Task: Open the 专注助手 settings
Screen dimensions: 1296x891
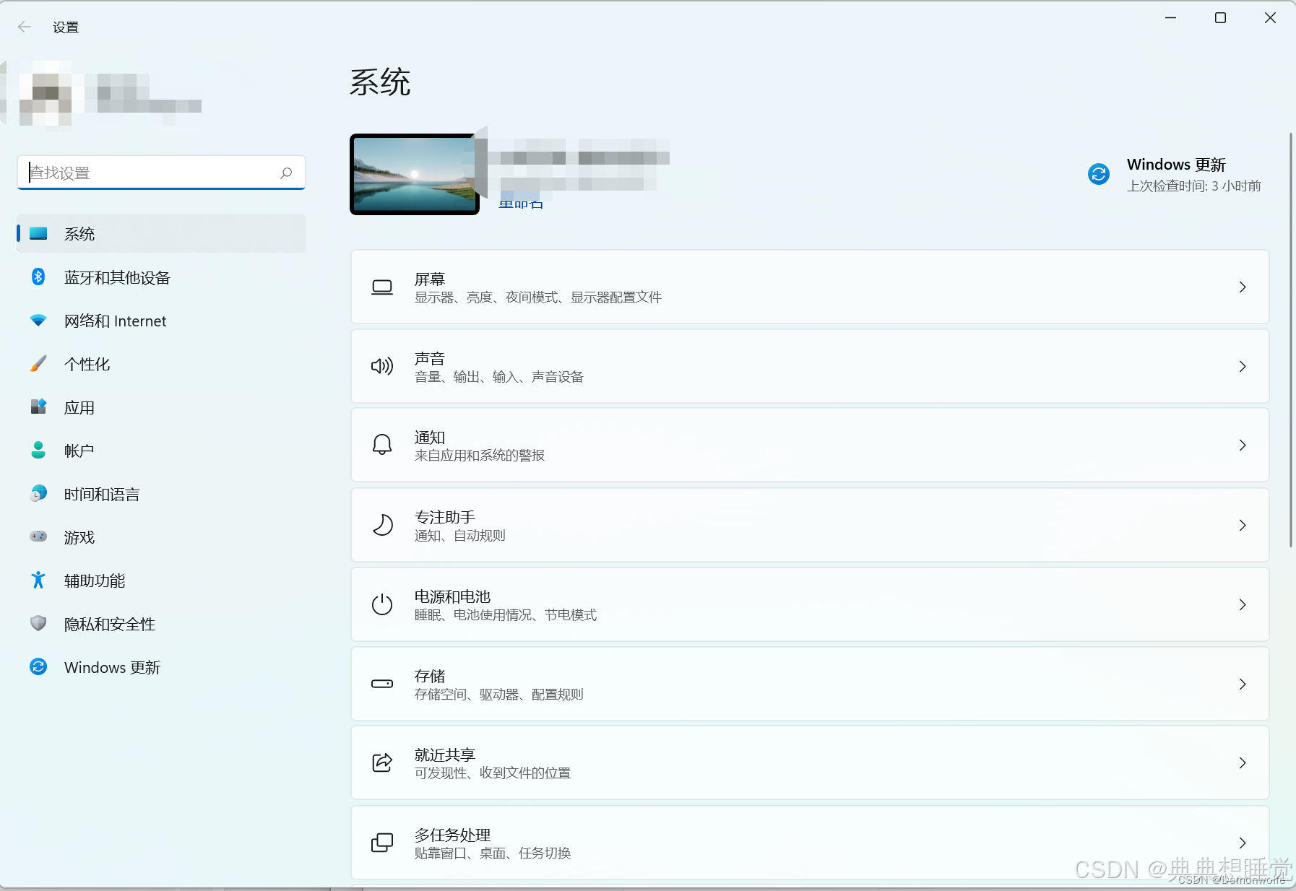Action: 810,525
